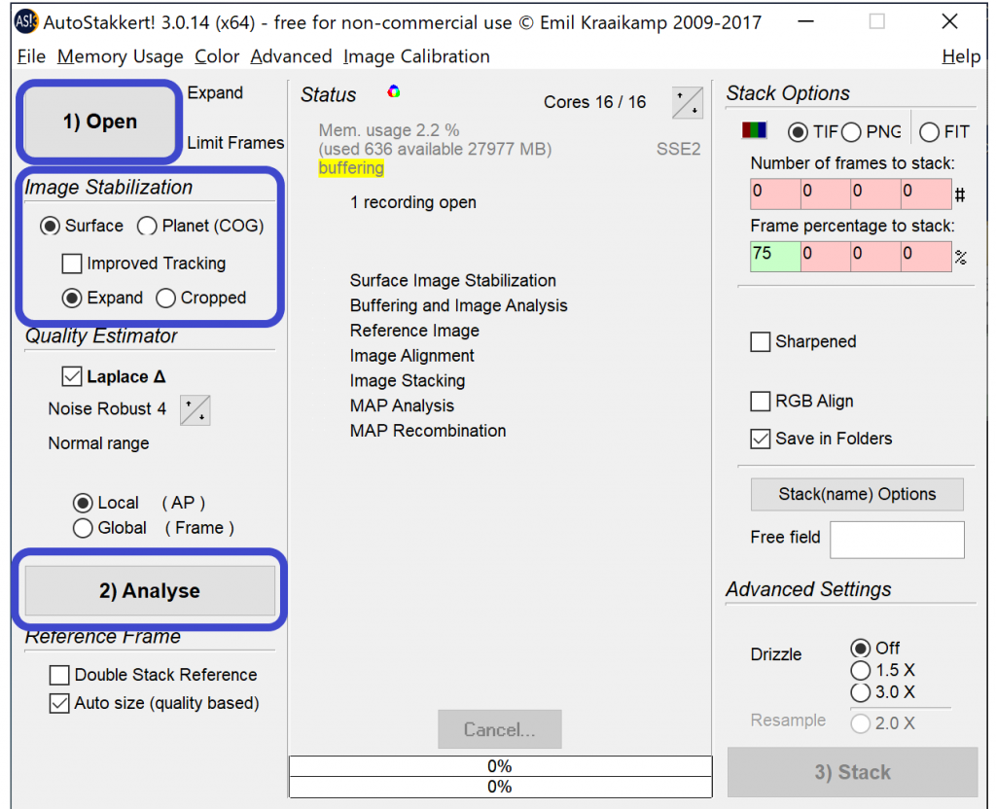
Task: Open the Color menu
Action: click(217, 56)
